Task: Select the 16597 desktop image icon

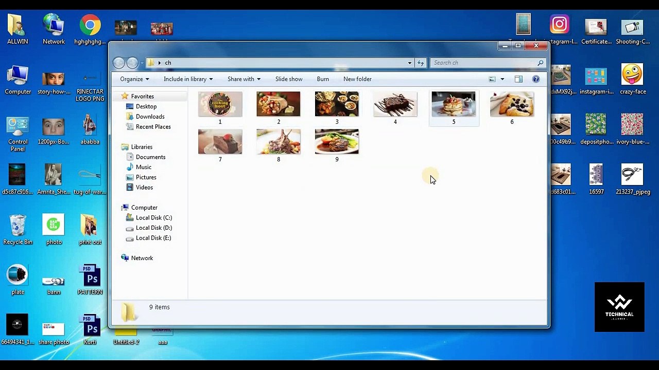Action: click(596, 179)
